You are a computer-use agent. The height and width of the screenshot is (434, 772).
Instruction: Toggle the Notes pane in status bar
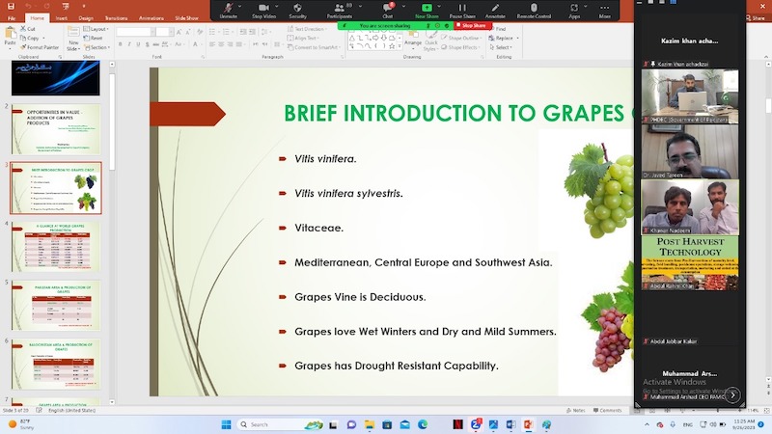(576, 410)
